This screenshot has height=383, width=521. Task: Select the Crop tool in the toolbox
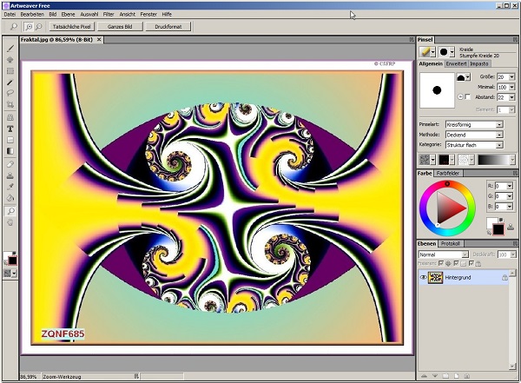[10, 105]
